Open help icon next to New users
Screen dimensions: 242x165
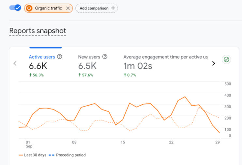coord(105,57)
